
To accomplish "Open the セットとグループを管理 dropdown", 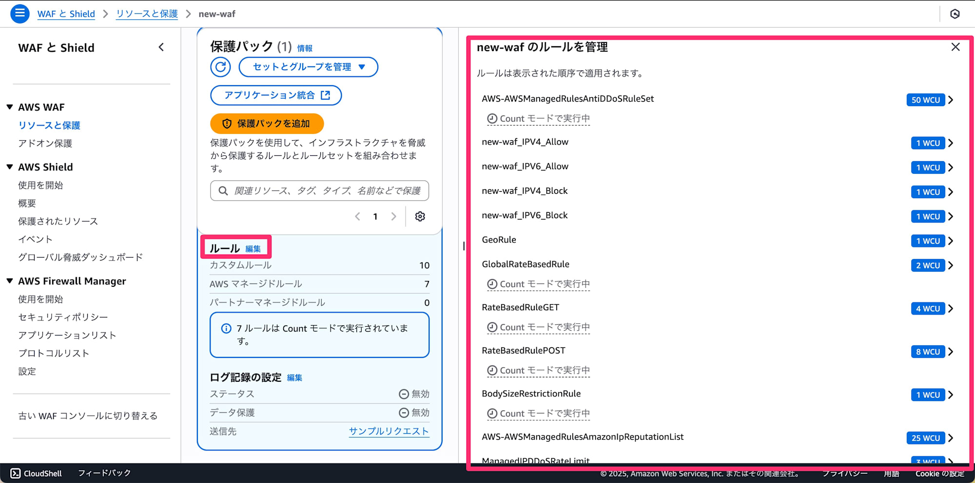I will pos(308,67).
